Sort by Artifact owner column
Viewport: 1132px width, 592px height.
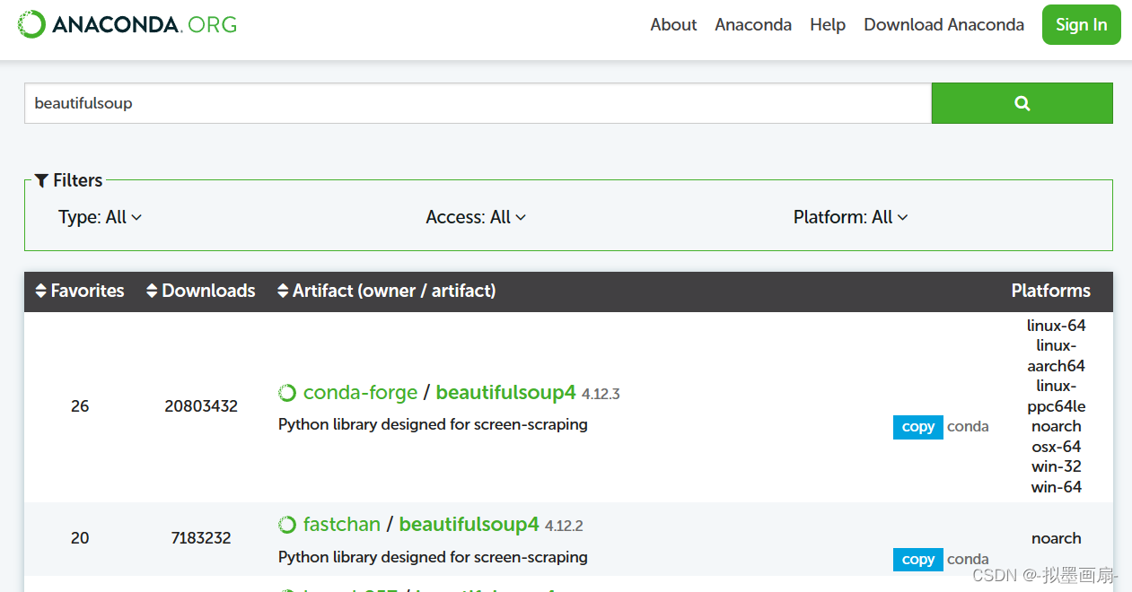(284, 291)
